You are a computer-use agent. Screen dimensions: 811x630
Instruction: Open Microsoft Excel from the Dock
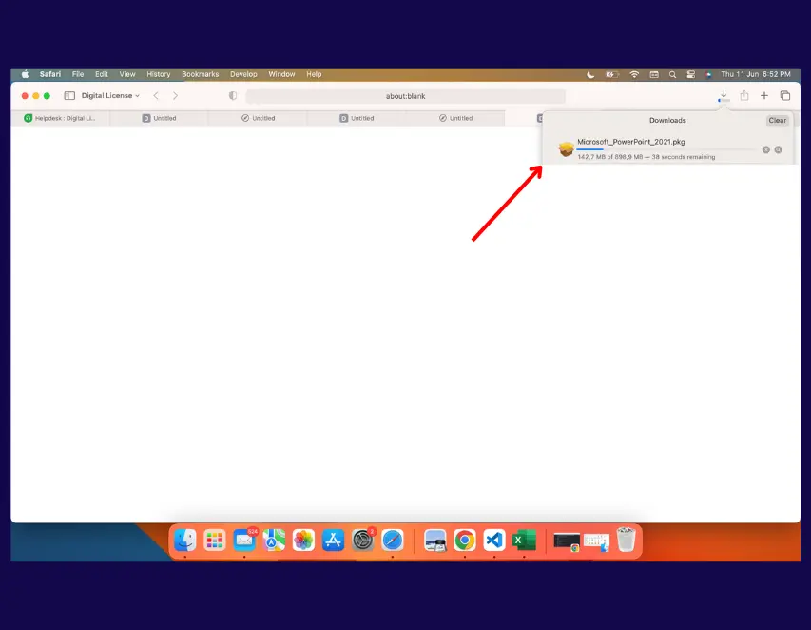[x=524, y=541]
